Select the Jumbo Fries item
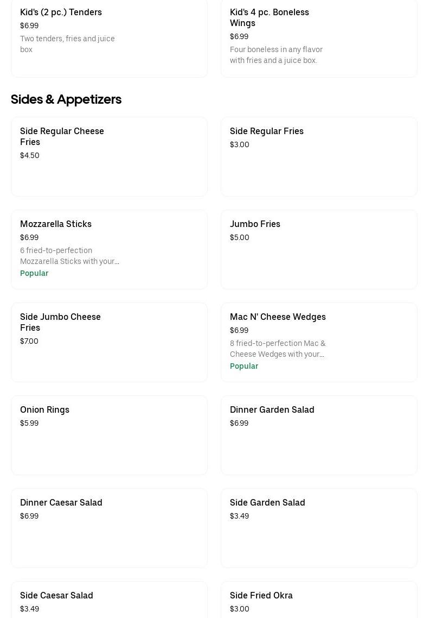This screenshot has height=618, width=436. (x=319, y=249)
